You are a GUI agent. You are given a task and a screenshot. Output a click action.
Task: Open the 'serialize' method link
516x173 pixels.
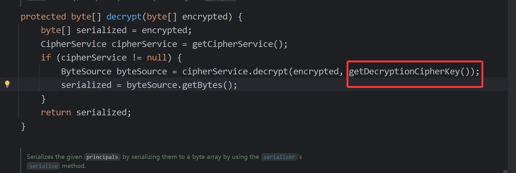(44, 166)
